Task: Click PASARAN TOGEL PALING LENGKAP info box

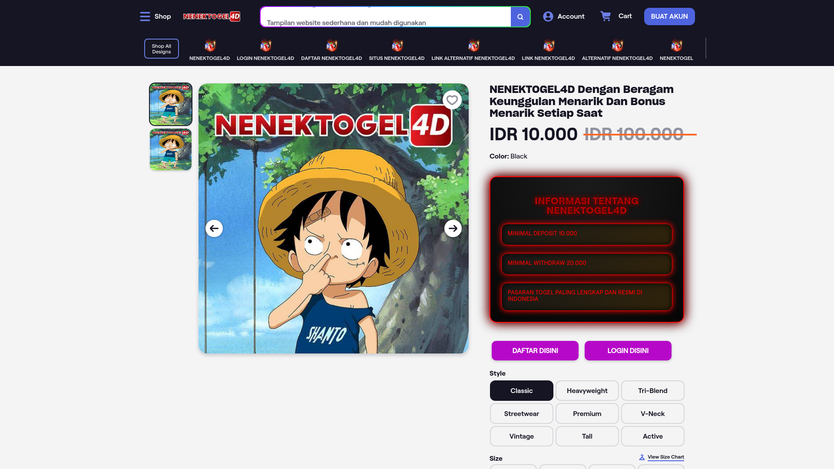Action: [x=587, y=297]
